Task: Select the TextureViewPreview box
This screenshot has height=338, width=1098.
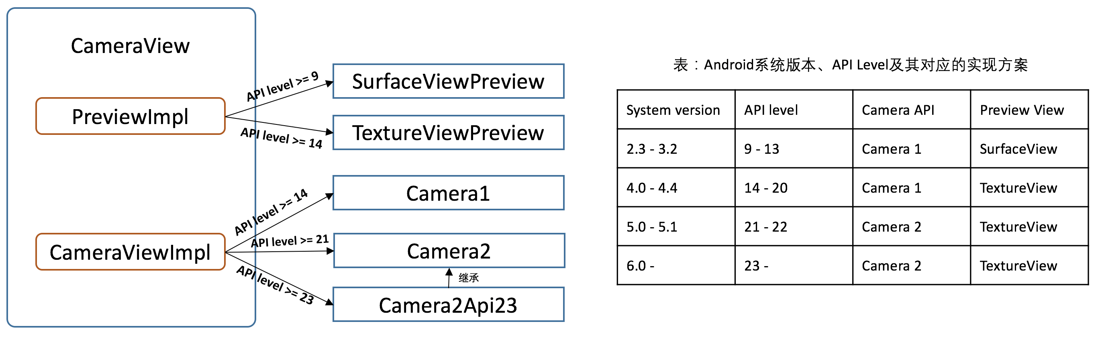Action: click(448, 132)
